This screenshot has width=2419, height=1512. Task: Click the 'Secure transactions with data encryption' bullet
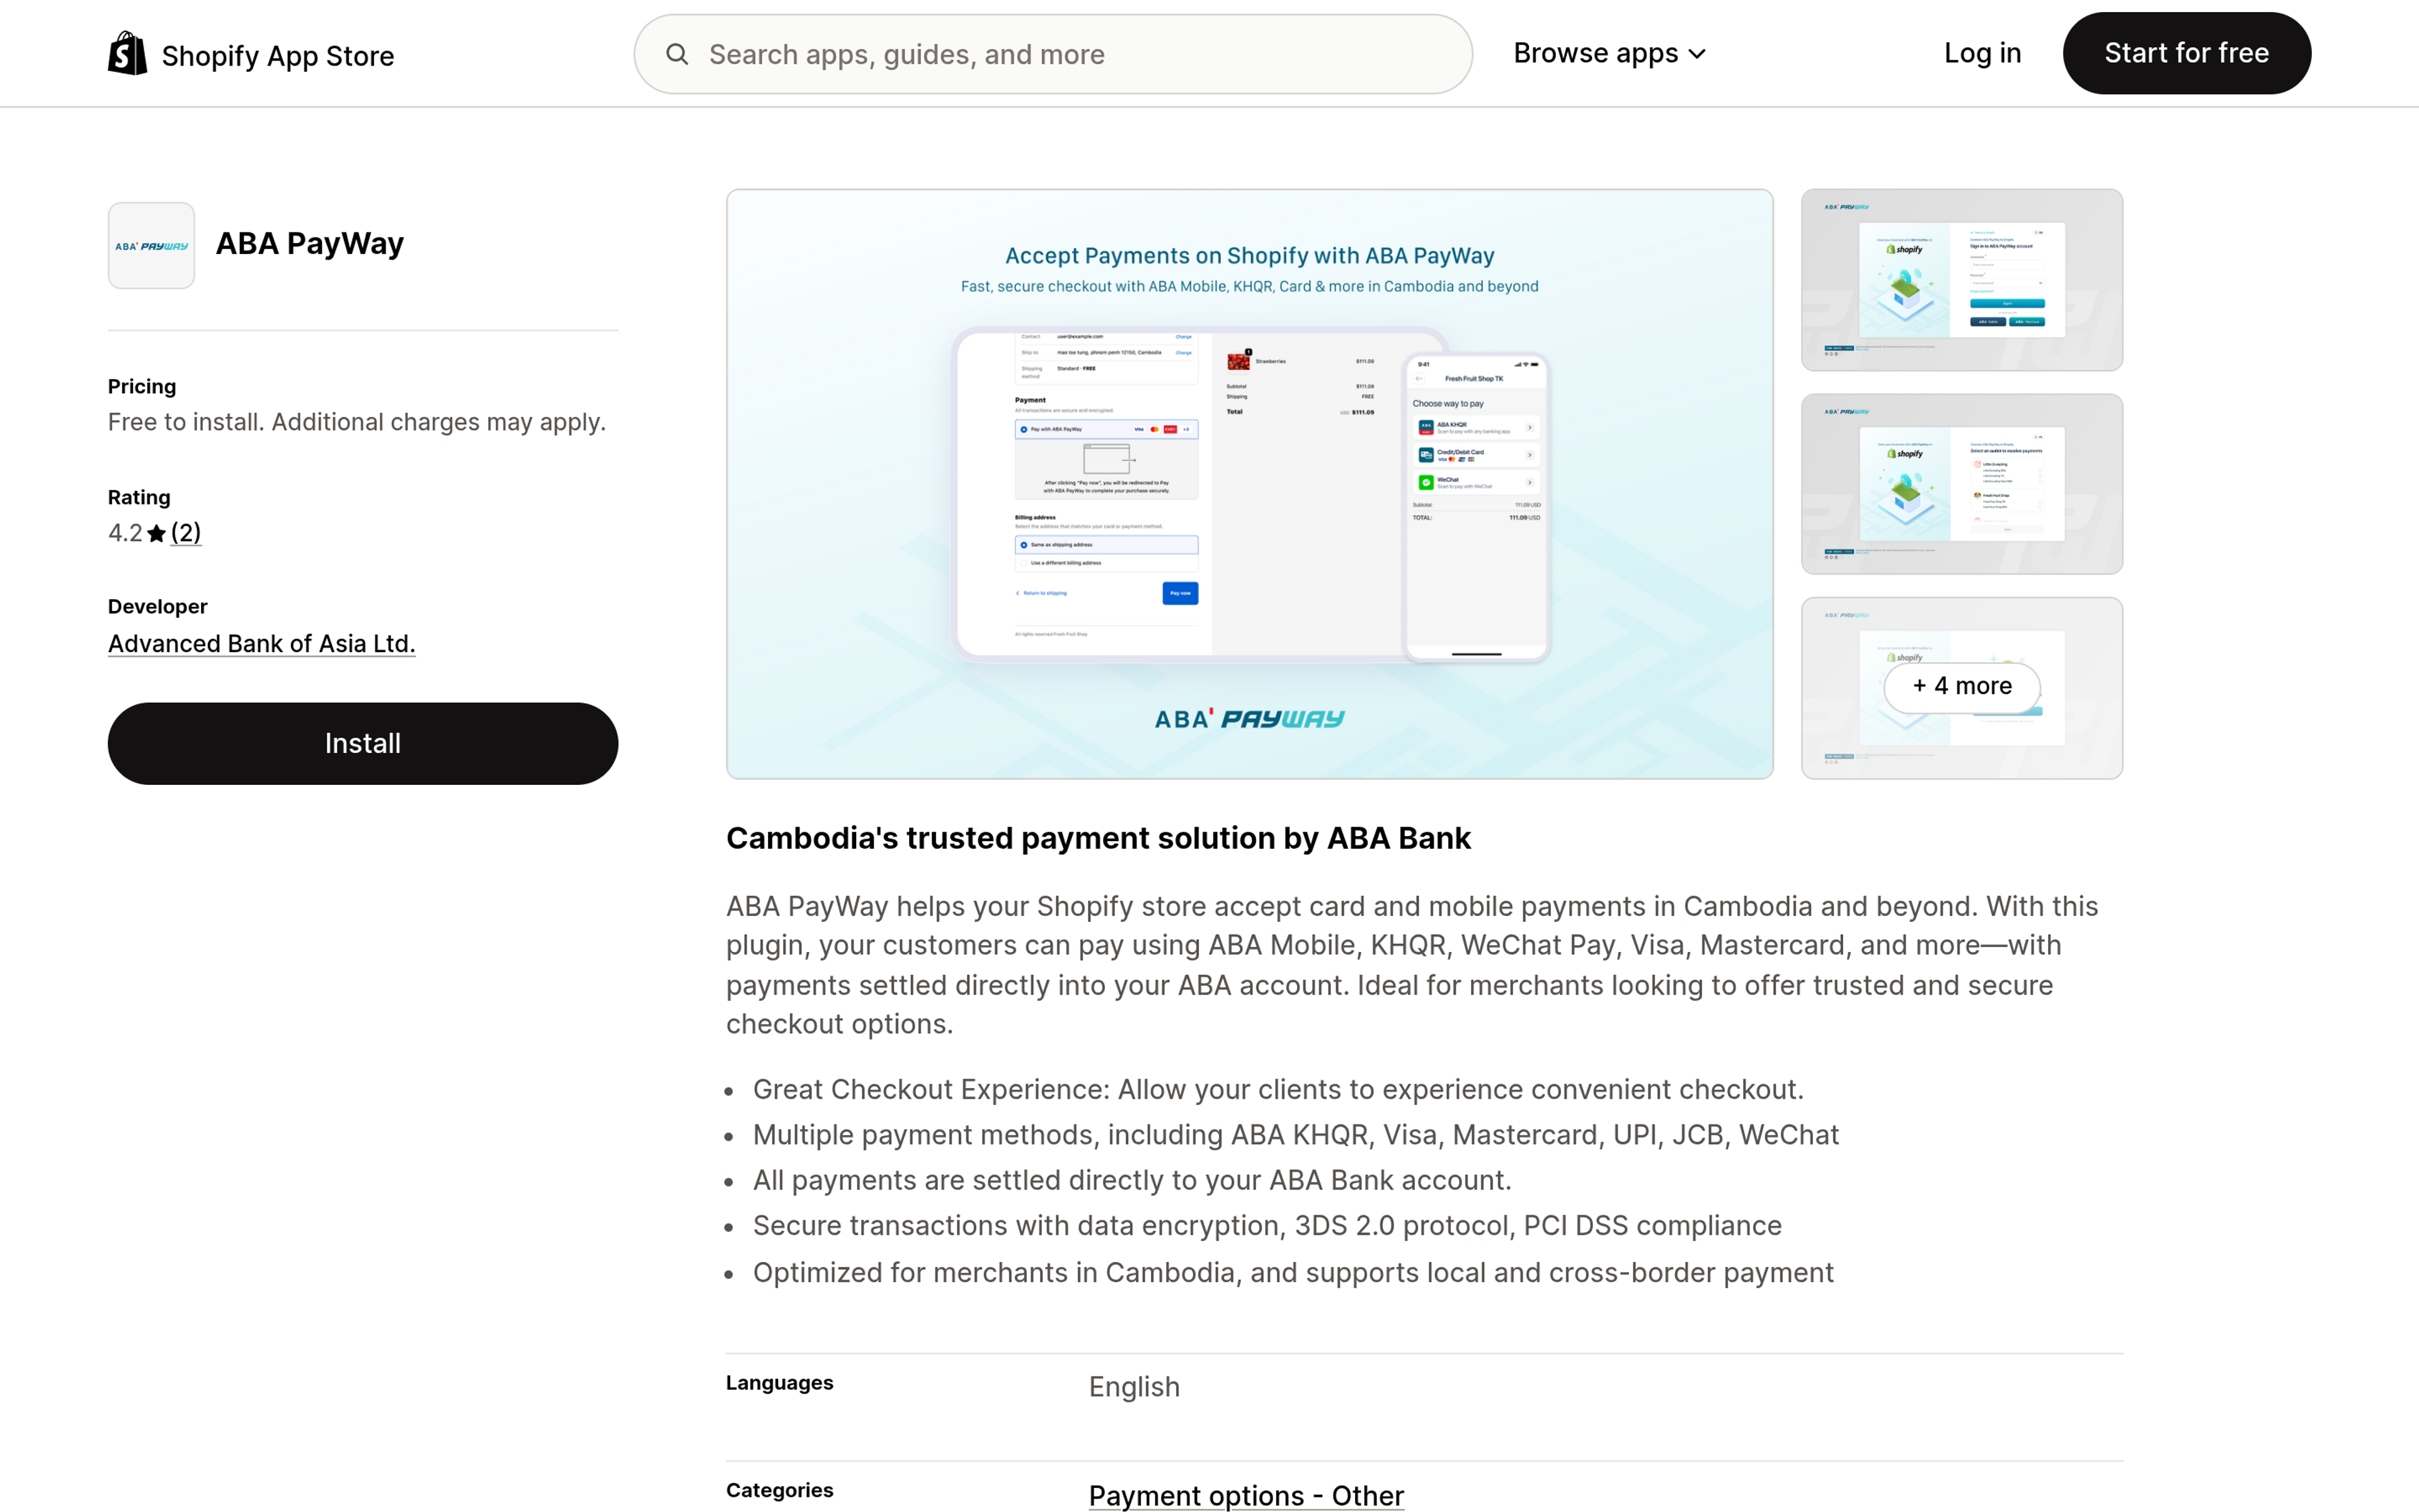[1267, 1225]
